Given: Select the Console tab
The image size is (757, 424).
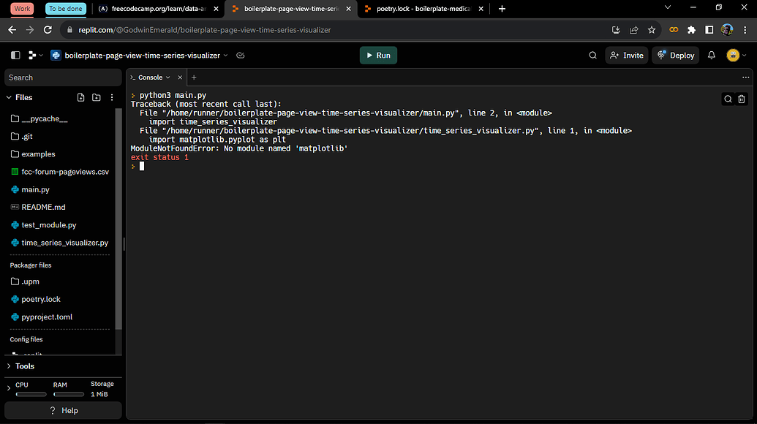Looking at the screenshot, I should [152, 77].
